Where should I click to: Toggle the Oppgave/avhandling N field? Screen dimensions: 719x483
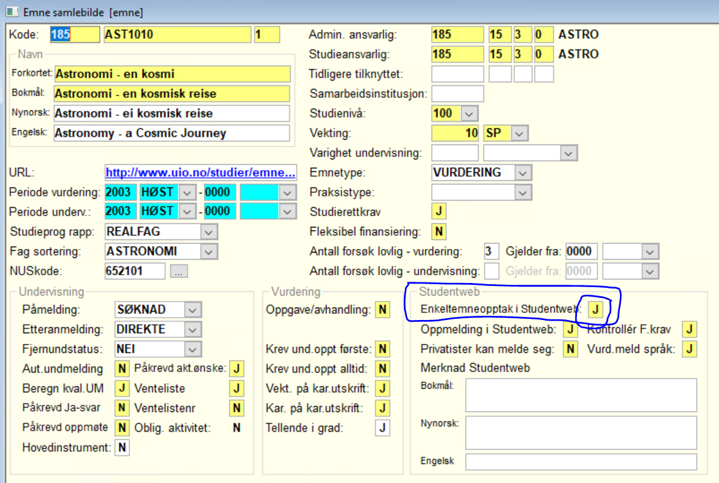(x=382, y=310)
